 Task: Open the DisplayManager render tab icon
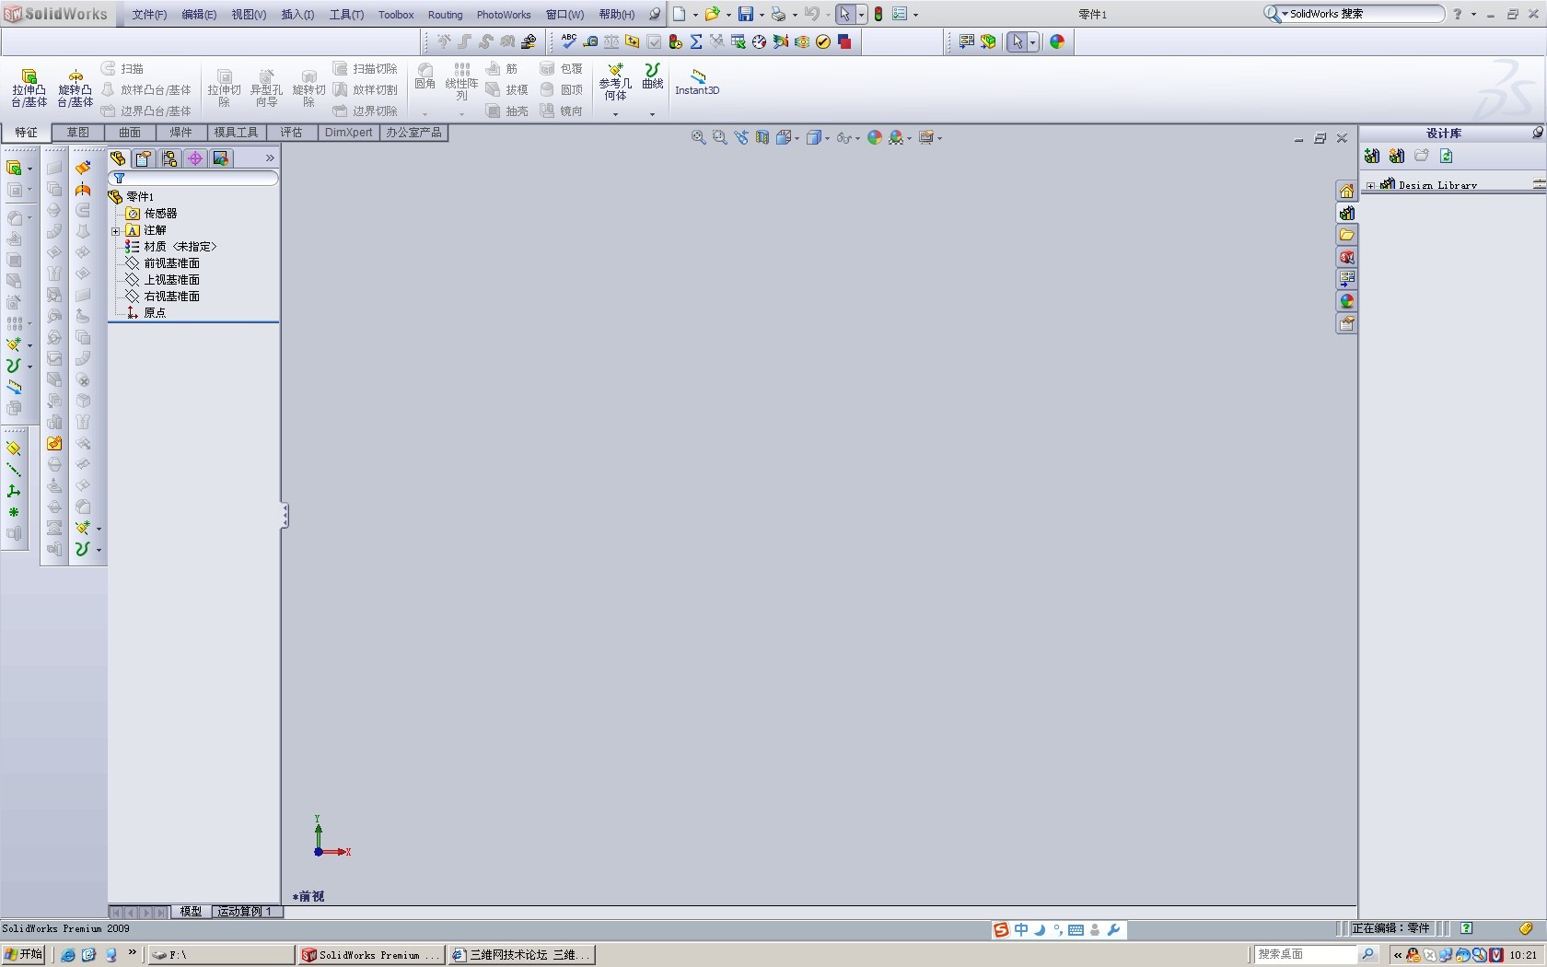pyautogui.click(x=221, y=158)
